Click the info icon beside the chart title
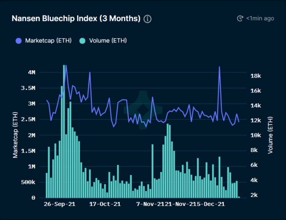The width and height of the screenshot is (286, 220). point(147,19)
